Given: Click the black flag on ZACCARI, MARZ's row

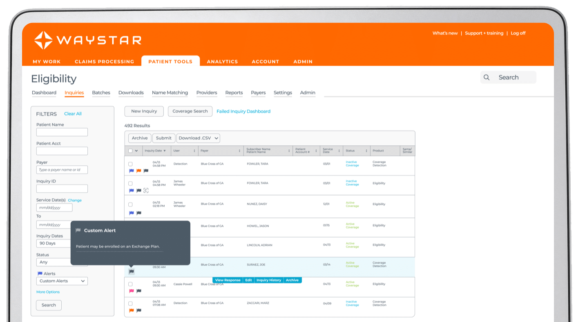Looking at the screenshot, I should click(138, 310).
